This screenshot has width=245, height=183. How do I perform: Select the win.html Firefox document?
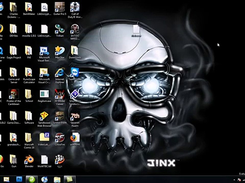point(75,139)
